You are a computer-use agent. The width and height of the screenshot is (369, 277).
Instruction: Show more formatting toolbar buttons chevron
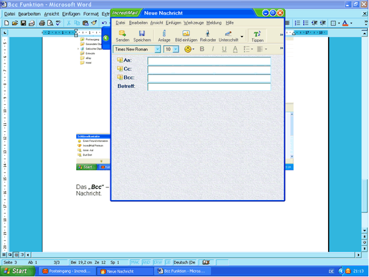coord(281,48)
